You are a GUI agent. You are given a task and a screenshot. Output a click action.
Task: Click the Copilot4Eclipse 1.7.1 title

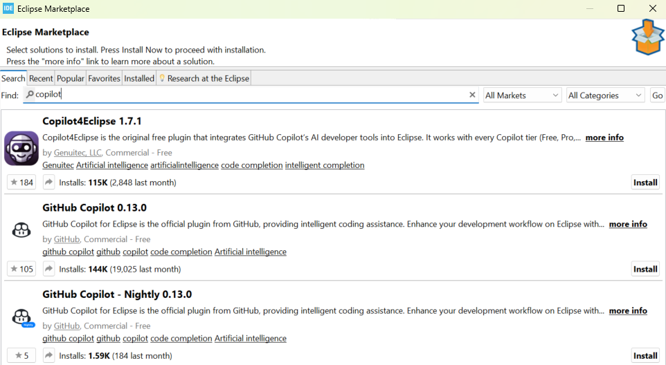92,121
